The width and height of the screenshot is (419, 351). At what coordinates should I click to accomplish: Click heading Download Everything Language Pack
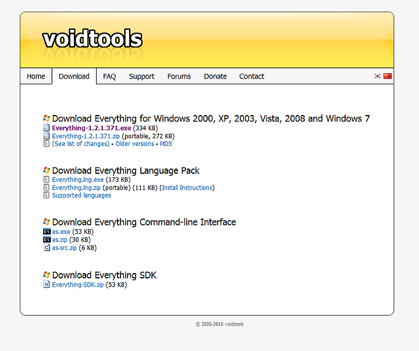(126, 171)
